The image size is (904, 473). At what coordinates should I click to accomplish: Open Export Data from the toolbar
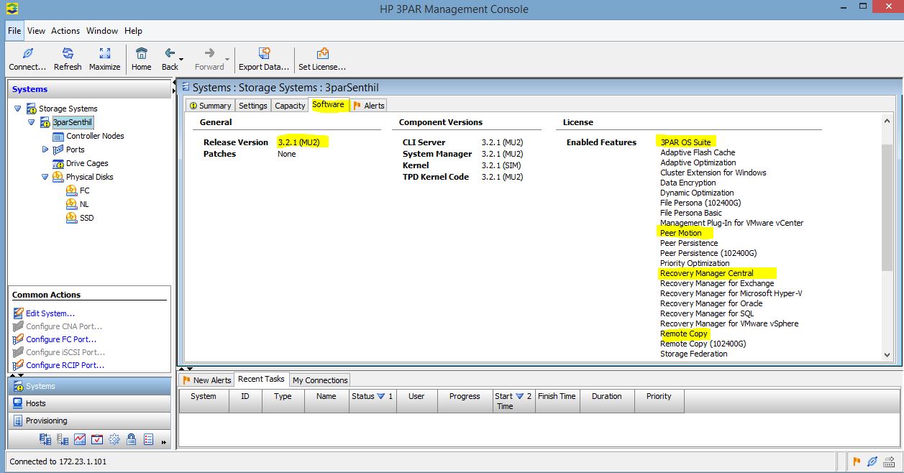(x=263, y=54)
